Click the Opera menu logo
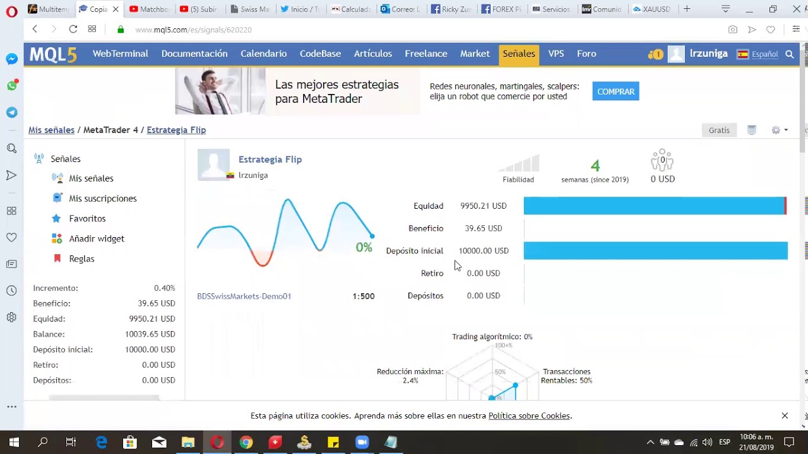This screenshot has width=808, height=454. click(11, 11)
